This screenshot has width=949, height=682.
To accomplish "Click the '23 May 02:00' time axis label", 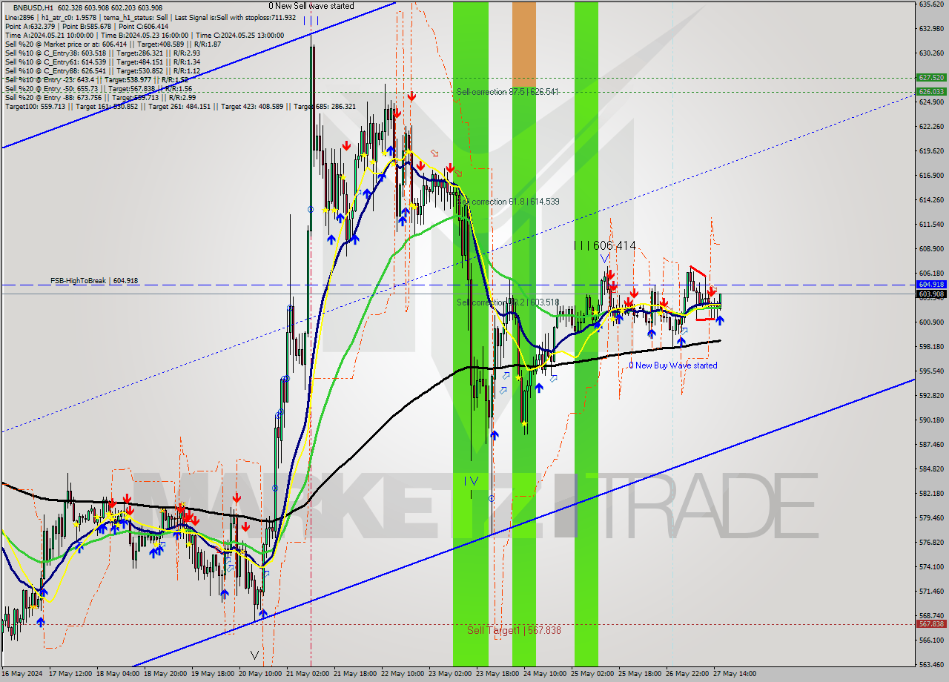I will 451,674.
